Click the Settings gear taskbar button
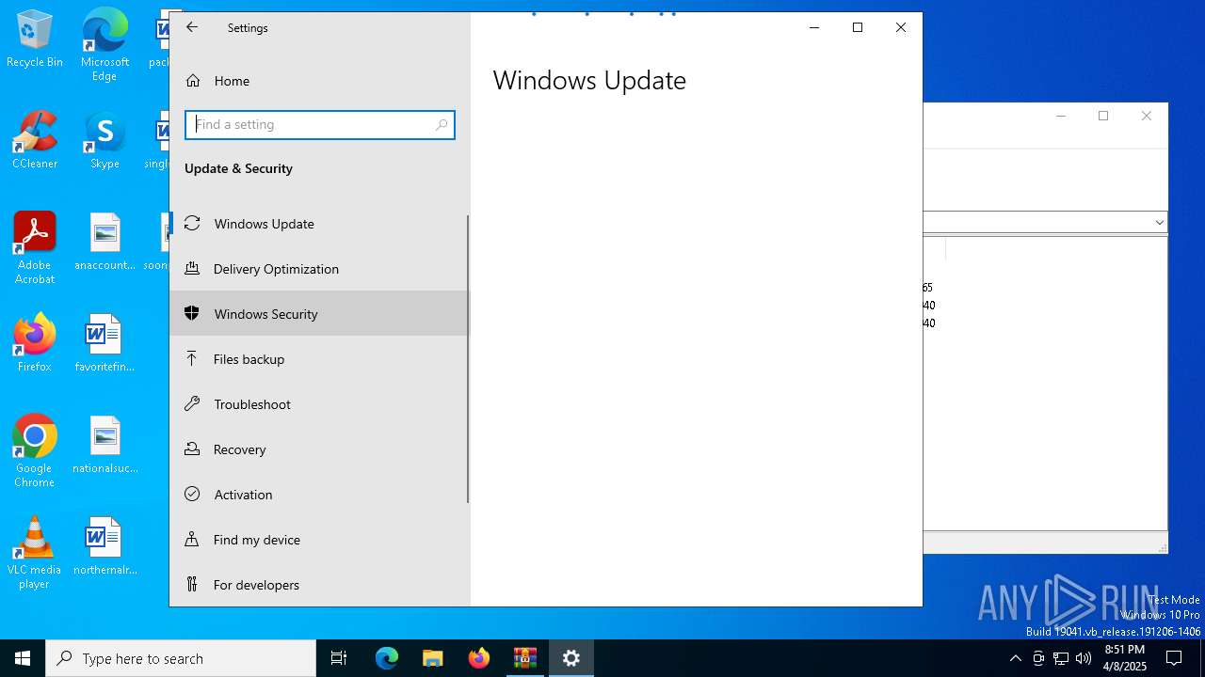Screen dimensions: 1205x677 [571, 658]
